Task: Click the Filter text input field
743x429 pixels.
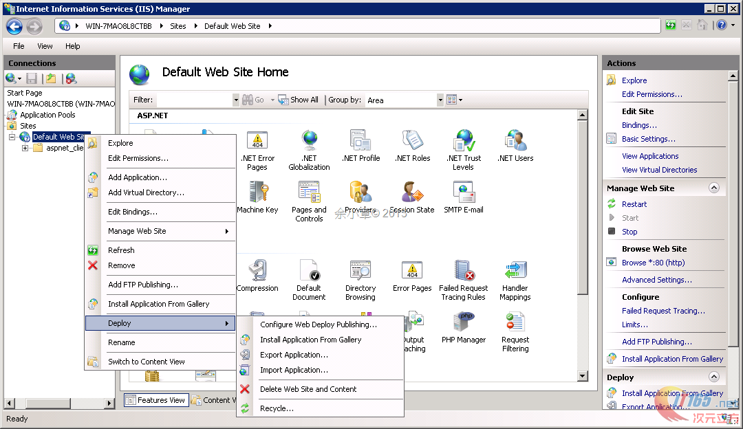Action: coord(194,100)
